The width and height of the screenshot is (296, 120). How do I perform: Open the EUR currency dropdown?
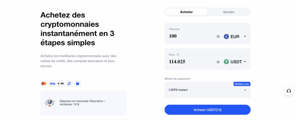pyautogui.click(x=235, y=37)
